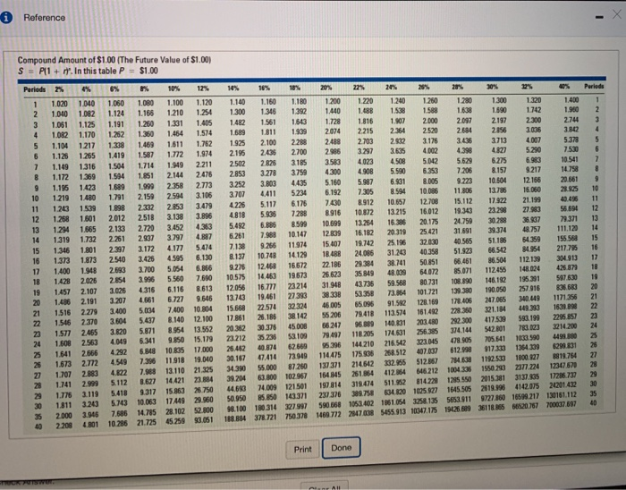
Task: Click the cell value 188.884
Action: tap(236, 419)
